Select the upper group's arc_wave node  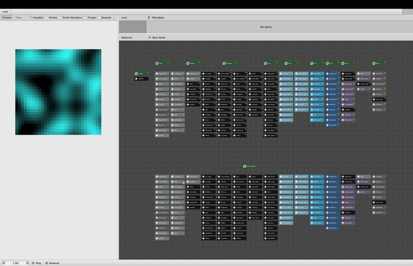[209, 74]
